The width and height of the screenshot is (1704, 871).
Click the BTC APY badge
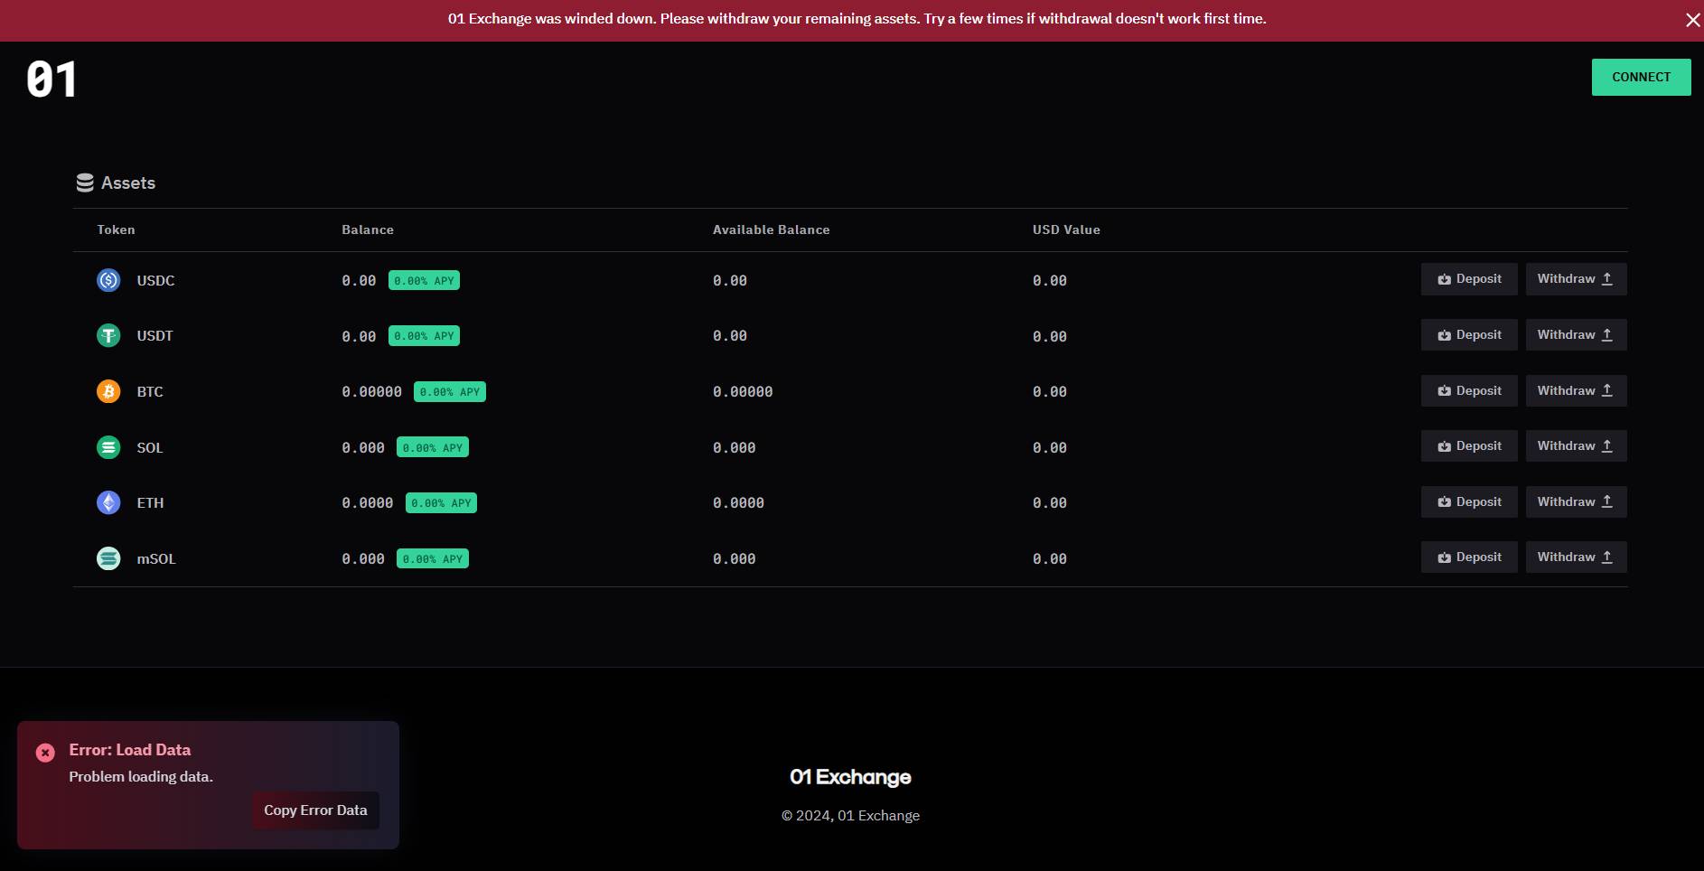pyautogui.click(x=450, y=392)
